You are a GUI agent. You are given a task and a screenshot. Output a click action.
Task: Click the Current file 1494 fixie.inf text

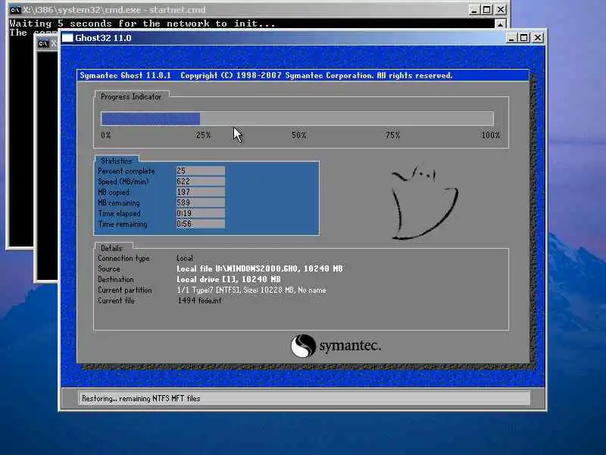[199, 300]
